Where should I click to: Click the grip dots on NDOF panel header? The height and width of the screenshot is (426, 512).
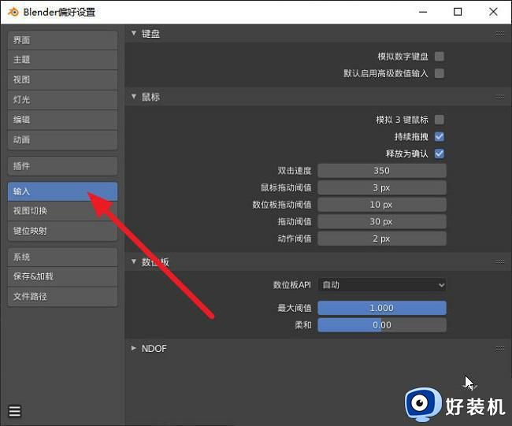tap(500, 348)
